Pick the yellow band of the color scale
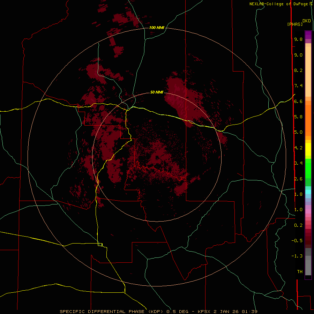 click(308, 149)
